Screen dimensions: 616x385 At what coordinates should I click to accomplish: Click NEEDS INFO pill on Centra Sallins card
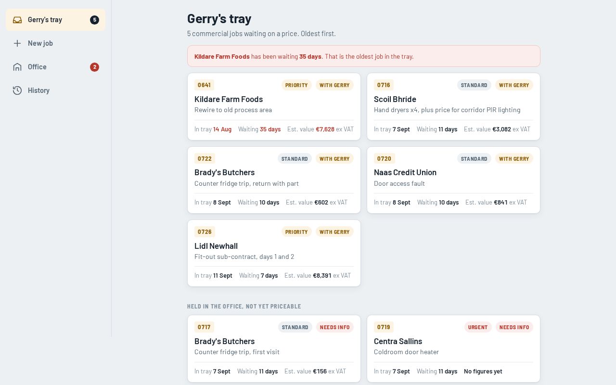pos(514,327)
